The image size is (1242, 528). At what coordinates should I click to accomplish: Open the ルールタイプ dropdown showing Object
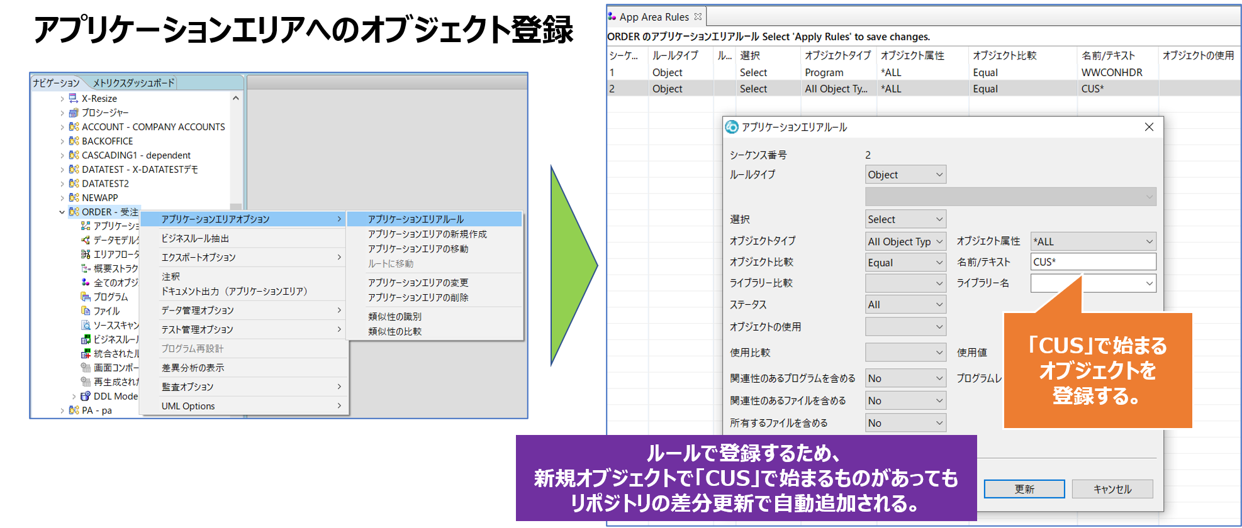(x=905, y=175)
